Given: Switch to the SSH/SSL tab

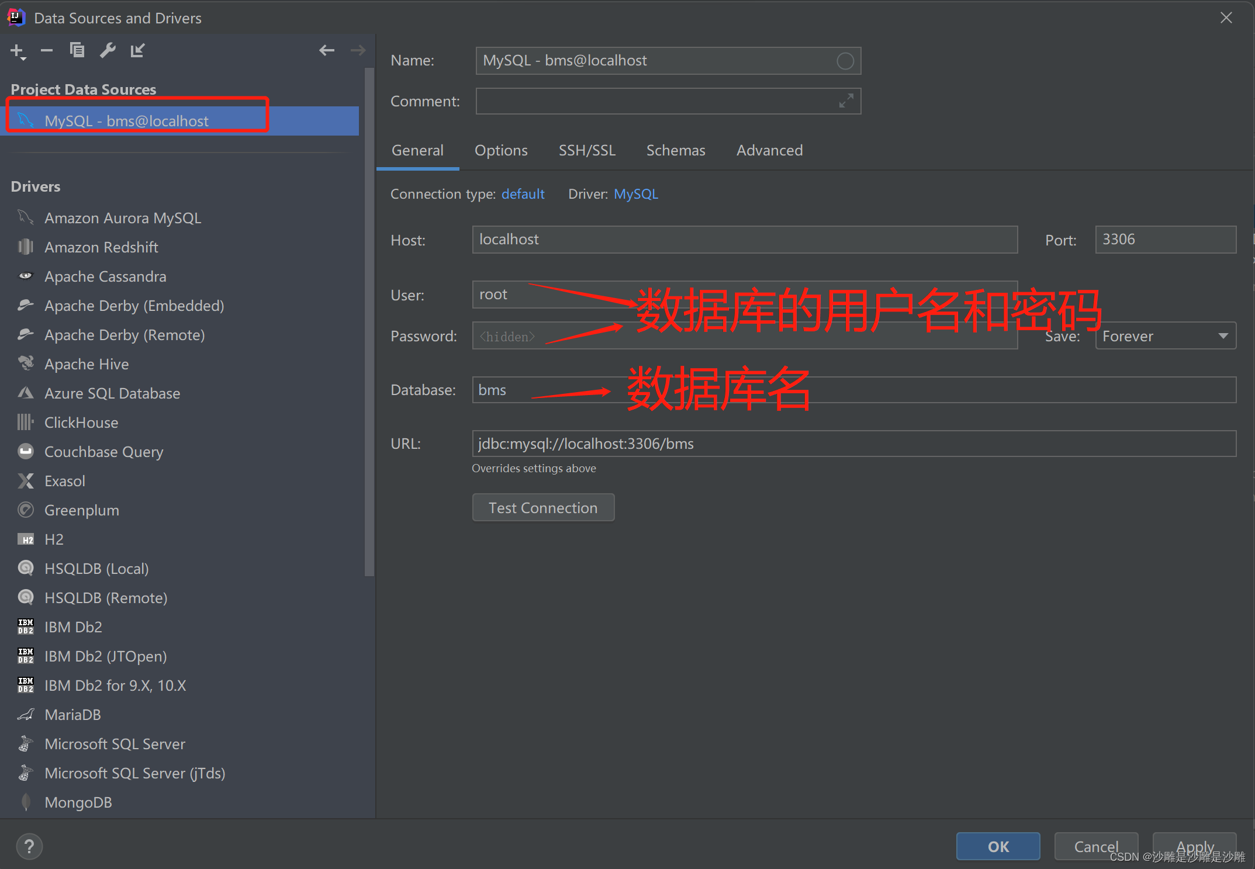Looking at the screenshot, I should pos(587,151).
